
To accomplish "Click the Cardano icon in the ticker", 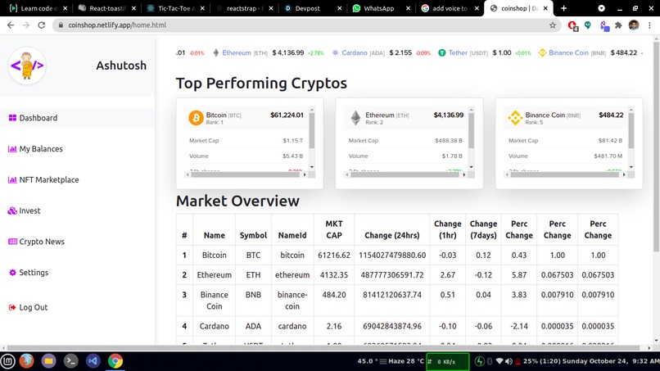I will pos(335,52).
